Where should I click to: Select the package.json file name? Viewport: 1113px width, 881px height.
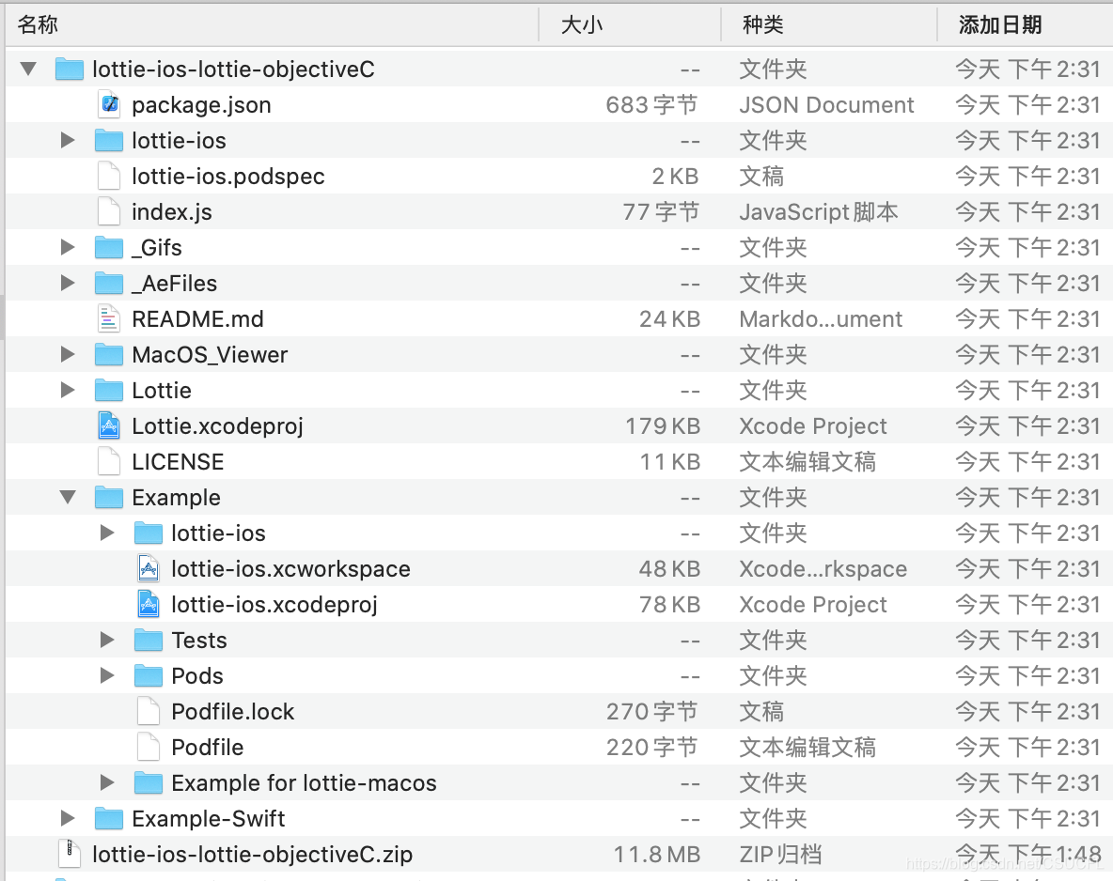(x=201, y=105)
